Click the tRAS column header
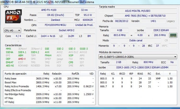 140,74
